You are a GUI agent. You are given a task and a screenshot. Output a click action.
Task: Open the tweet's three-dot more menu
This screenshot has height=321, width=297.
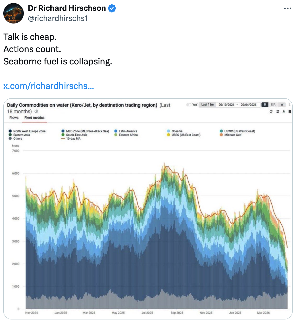point(288,8)
